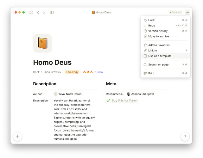
Task: Click the chain link icon
Action: point(145,51)
